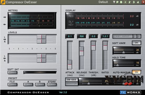Toggle the Soft Knee ON switch

(137, 43)
